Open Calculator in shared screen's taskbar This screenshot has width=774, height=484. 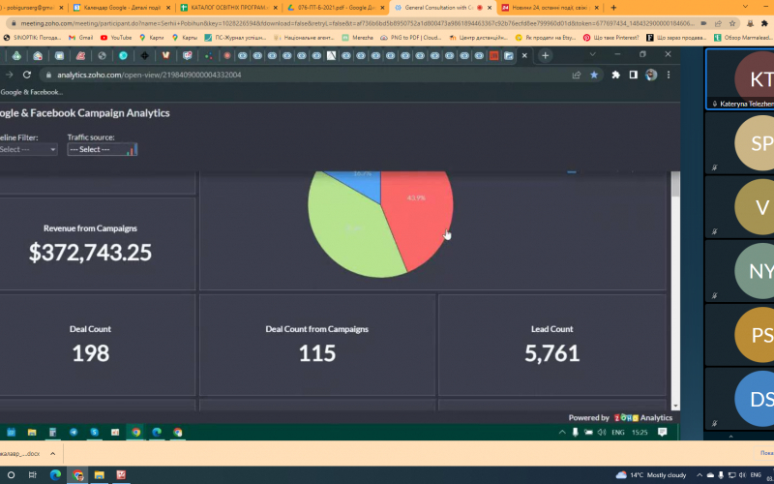click(x=53, y=432)
